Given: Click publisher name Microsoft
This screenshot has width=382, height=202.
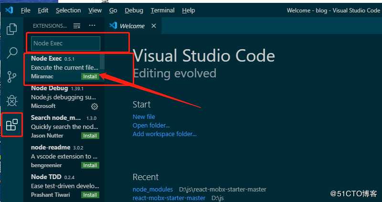Looking at the screenshot, I should coord(43,106).
